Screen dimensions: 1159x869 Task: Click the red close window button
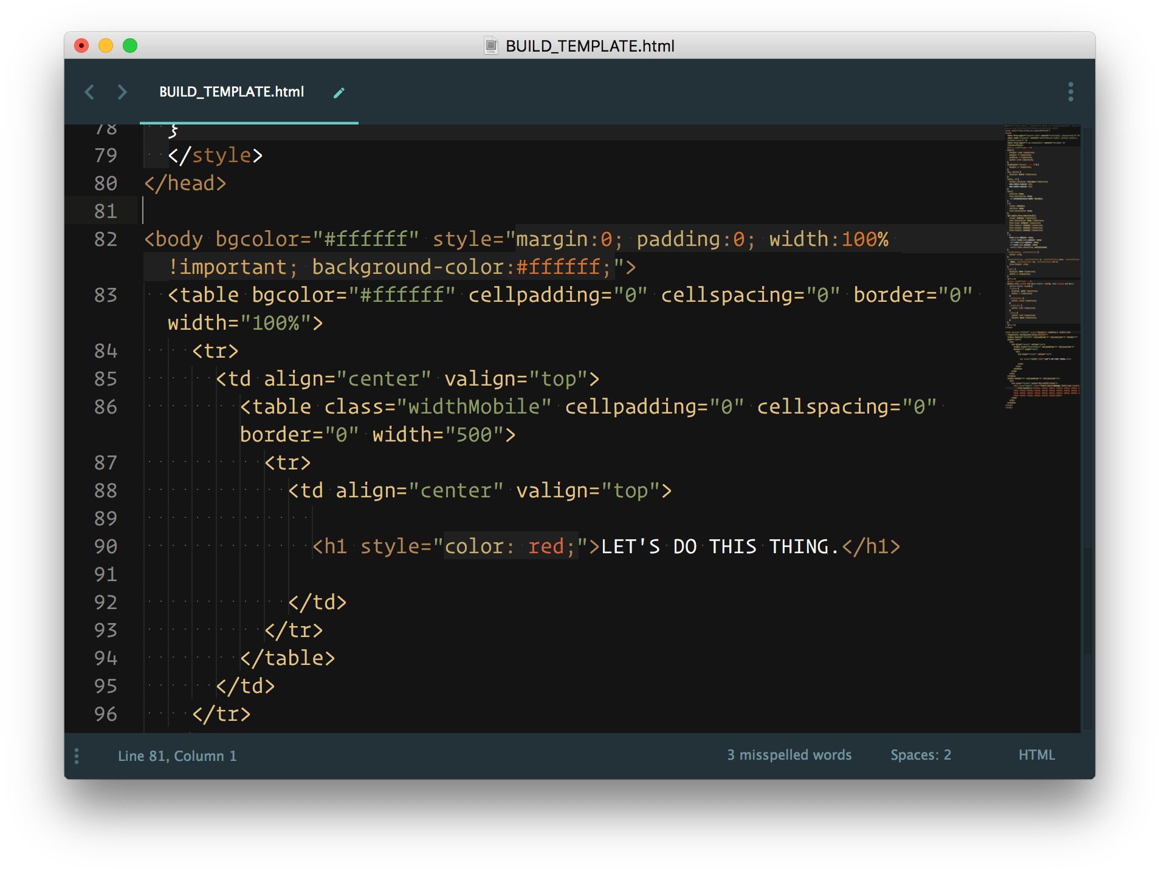(81, 46)
